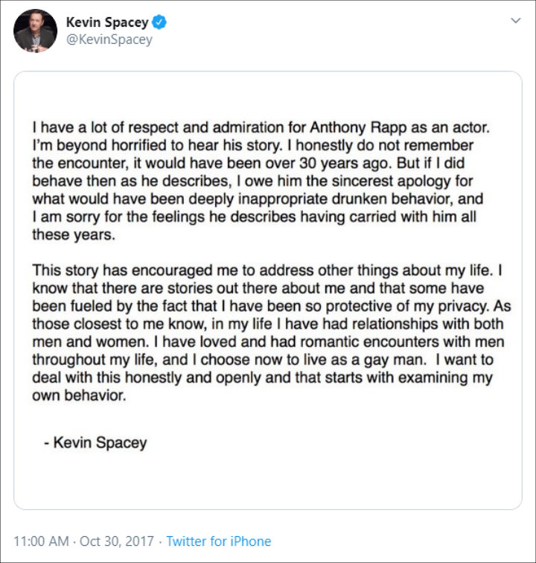Open the Kevin Spacey display name link
Image resolution: width=536 pixels, height=563 pixels.
(107, 22)
